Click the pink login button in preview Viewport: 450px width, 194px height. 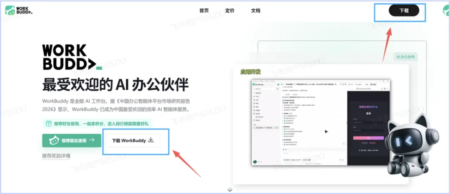click(x=368, y=138)
